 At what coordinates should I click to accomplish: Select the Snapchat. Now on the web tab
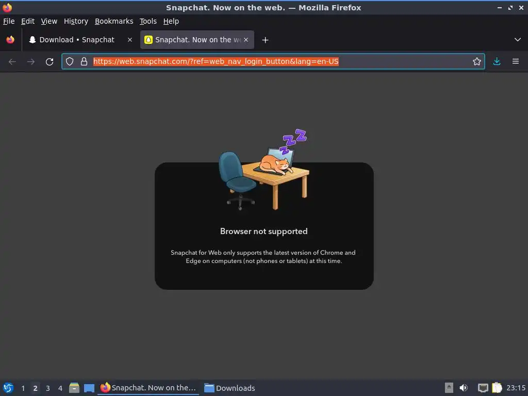point(197,40)
